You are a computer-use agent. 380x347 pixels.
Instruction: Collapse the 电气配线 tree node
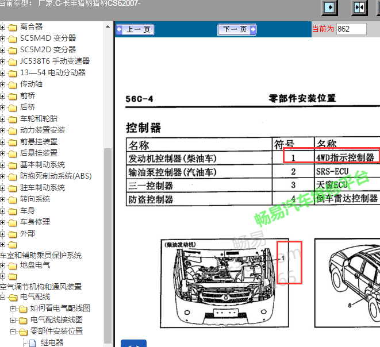click(2, 297)
